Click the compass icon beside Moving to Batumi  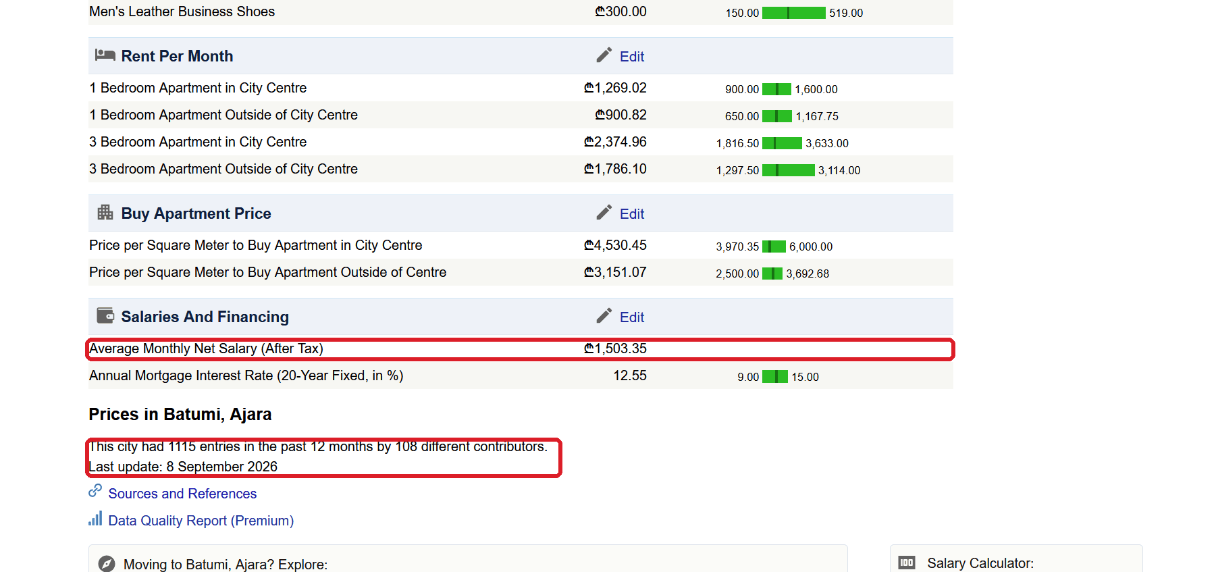click(x=107, y=564)
